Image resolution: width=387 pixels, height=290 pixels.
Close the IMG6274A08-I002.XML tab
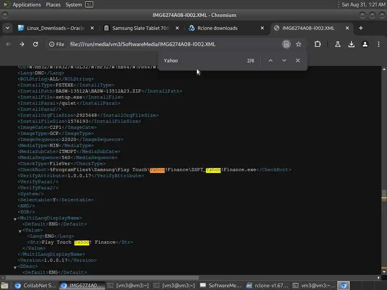[x=347, y=28]
